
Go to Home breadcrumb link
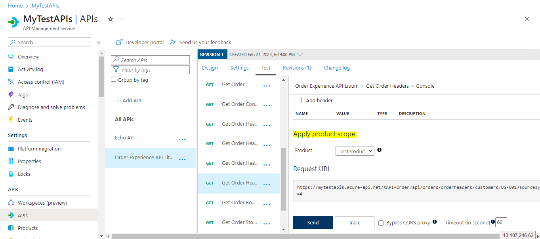pyautogui.click(x=15, y=6)
